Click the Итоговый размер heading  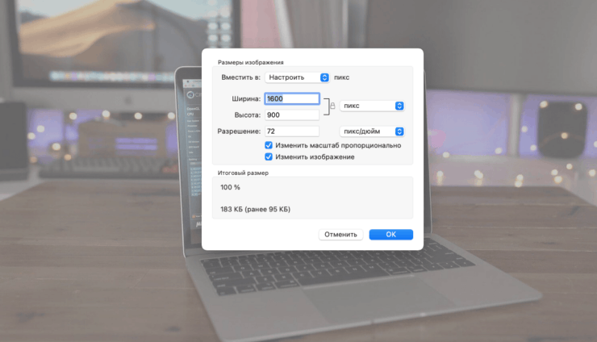(x=244, y=173)
